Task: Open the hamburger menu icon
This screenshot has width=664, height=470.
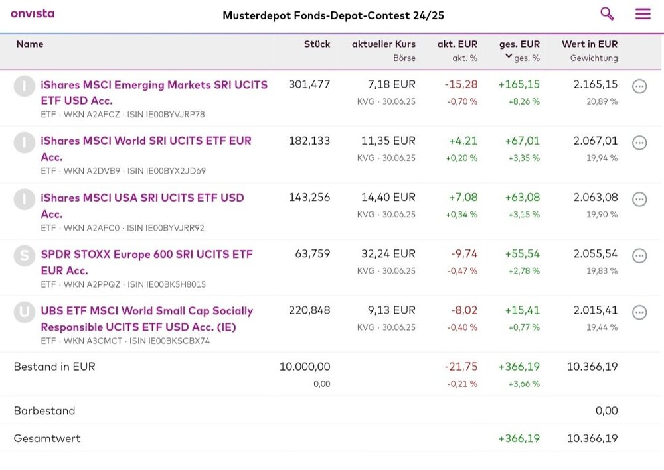Action: (x=643, y=14)
